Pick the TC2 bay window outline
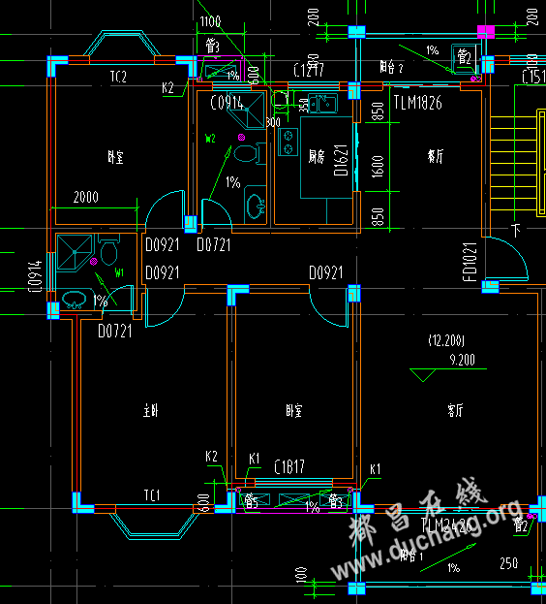The height and width of the screenshot is (604, 546). point(122,43)
